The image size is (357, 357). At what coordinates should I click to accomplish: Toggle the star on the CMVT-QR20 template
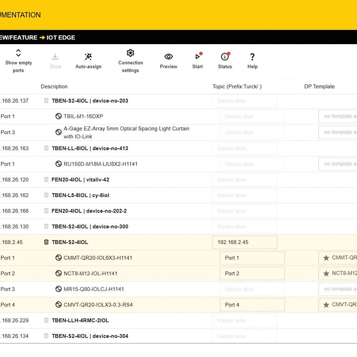click(326, 305)
